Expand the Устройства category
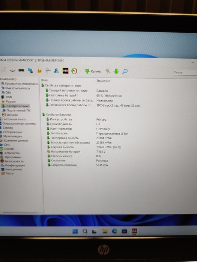Image resolution: width=197 pixels, height=262 pixels. click(10, 153)
